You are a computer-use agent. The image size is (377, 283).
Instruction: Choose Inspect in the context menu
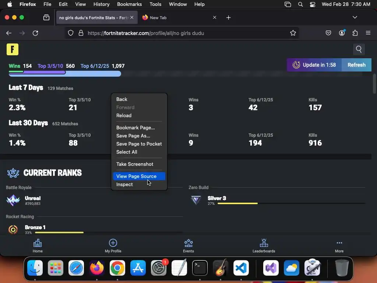coord(139,185)
